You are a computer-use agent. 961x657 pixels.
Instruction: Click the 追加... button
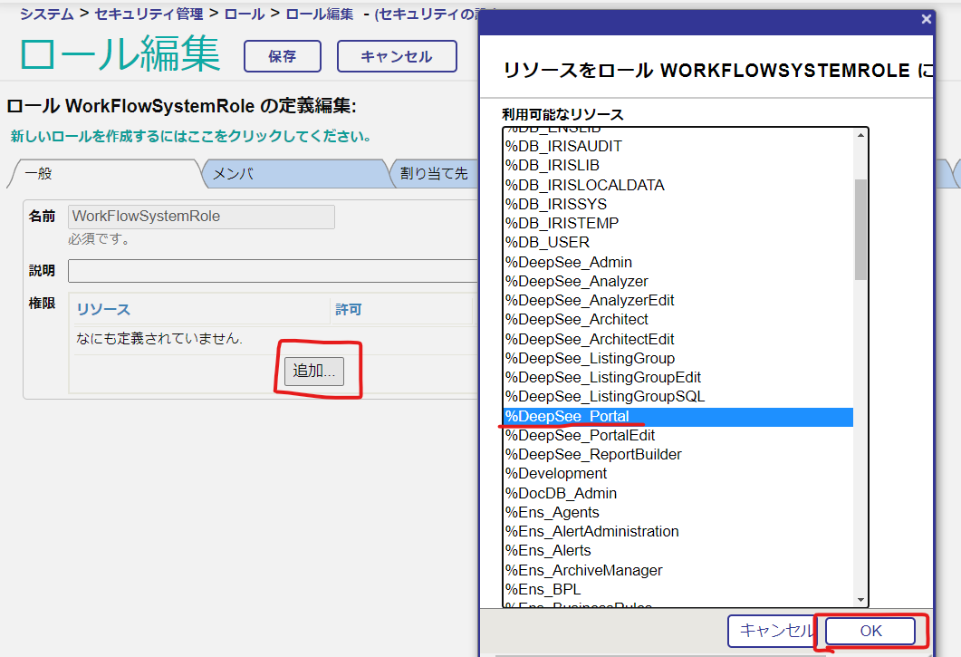pyautogui.click(x=313, y=371)
